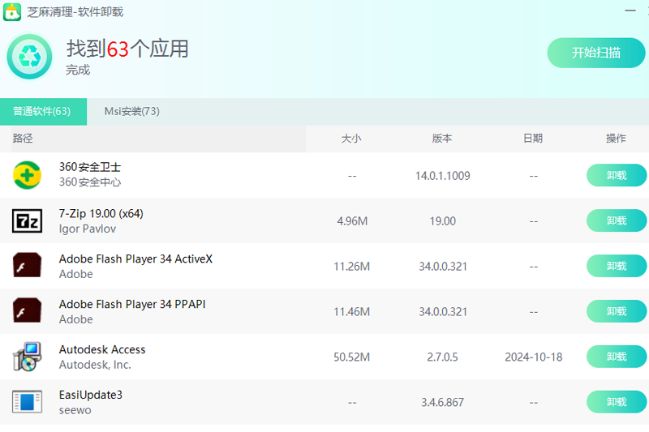Click the 7-Zip application icon

[x=27, y=220]
